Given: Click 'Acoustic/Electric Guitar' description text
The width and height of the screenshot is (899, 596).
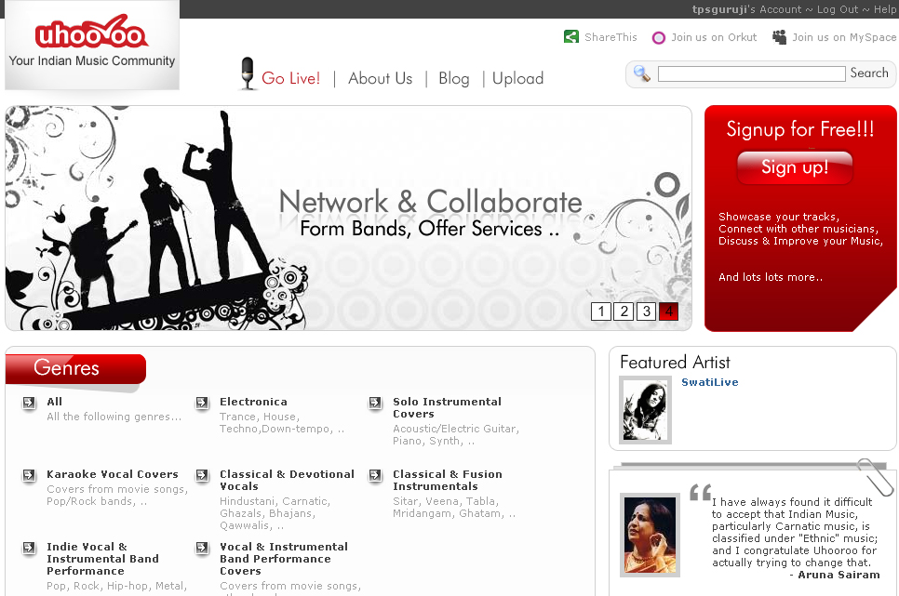Looking at the screenshot, I should tap(456, 435).
